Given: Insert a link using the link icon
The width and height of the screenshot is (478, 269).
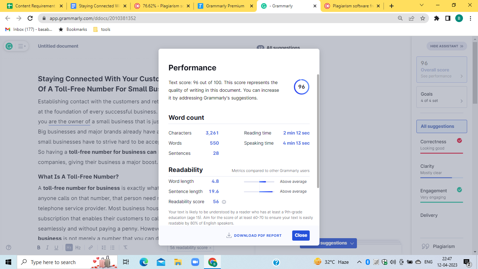Looking at the screenshot, I should 91,248.
